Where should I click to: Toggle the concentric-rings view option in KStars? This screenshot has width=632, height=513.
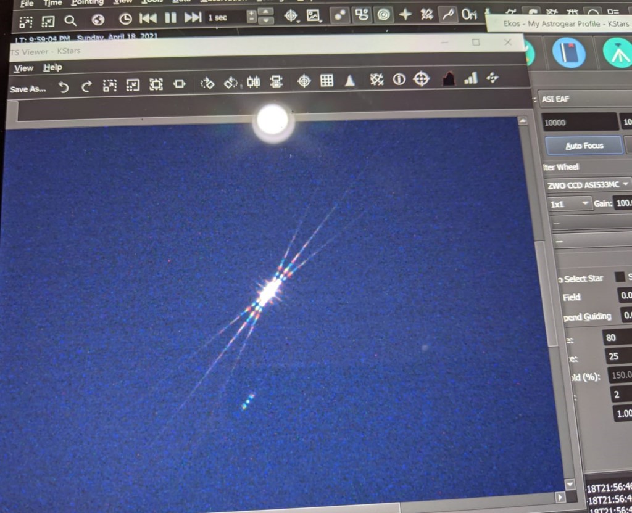click(x=383, y=15)
